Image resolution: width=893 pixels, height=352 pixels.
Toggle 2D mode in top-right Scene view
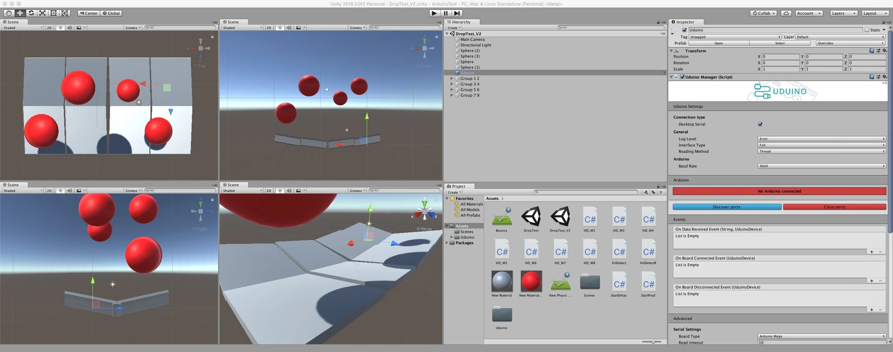pyautogui.click(x=269, y=27)
